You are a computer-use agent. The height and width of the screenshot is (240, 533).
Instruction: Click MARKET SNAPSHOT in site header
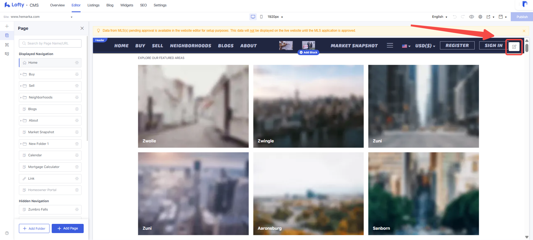coord(354,46)
